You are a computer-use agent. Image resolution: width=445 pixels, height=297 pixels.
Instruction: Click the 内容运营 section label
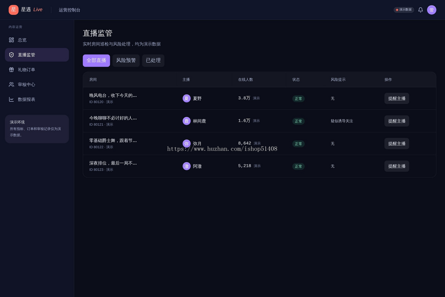click(x=16, y=27)
